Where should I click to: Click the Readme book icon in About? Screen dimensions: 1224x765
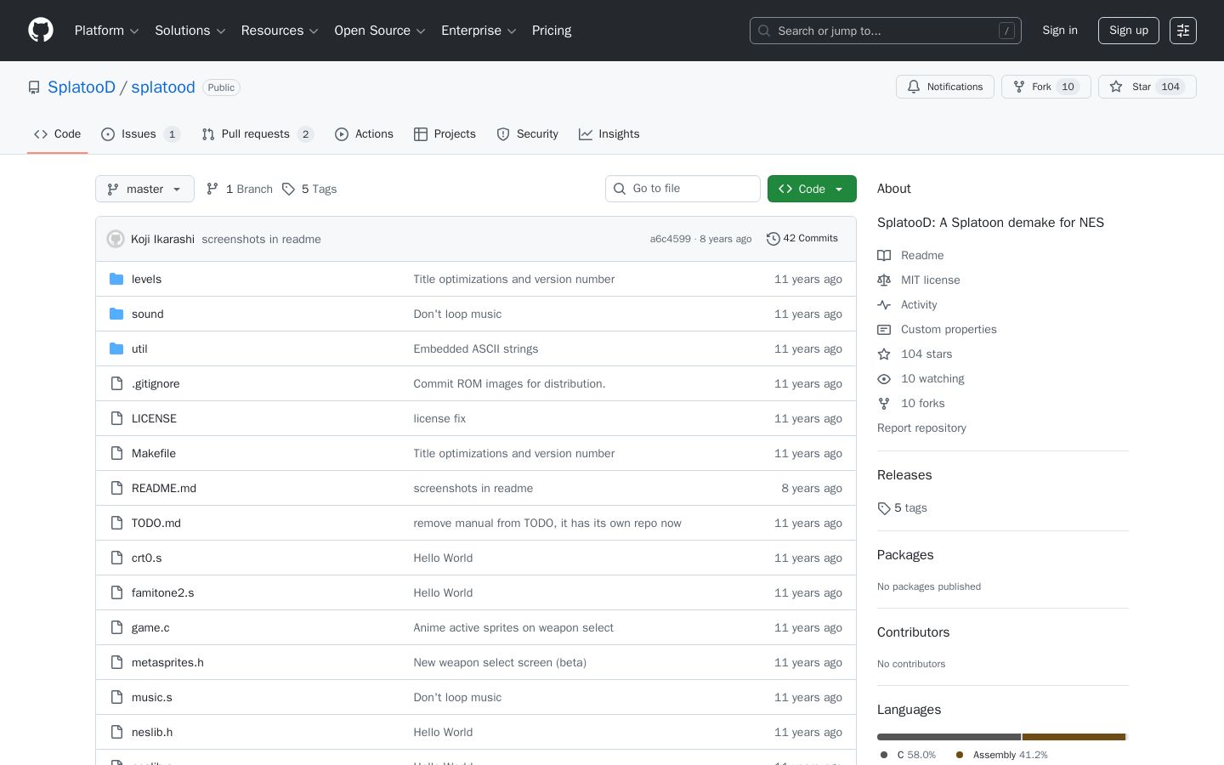coord(884,255)
